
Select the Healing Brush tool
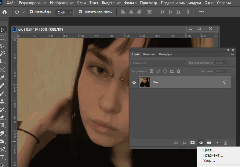pos(2,85)
